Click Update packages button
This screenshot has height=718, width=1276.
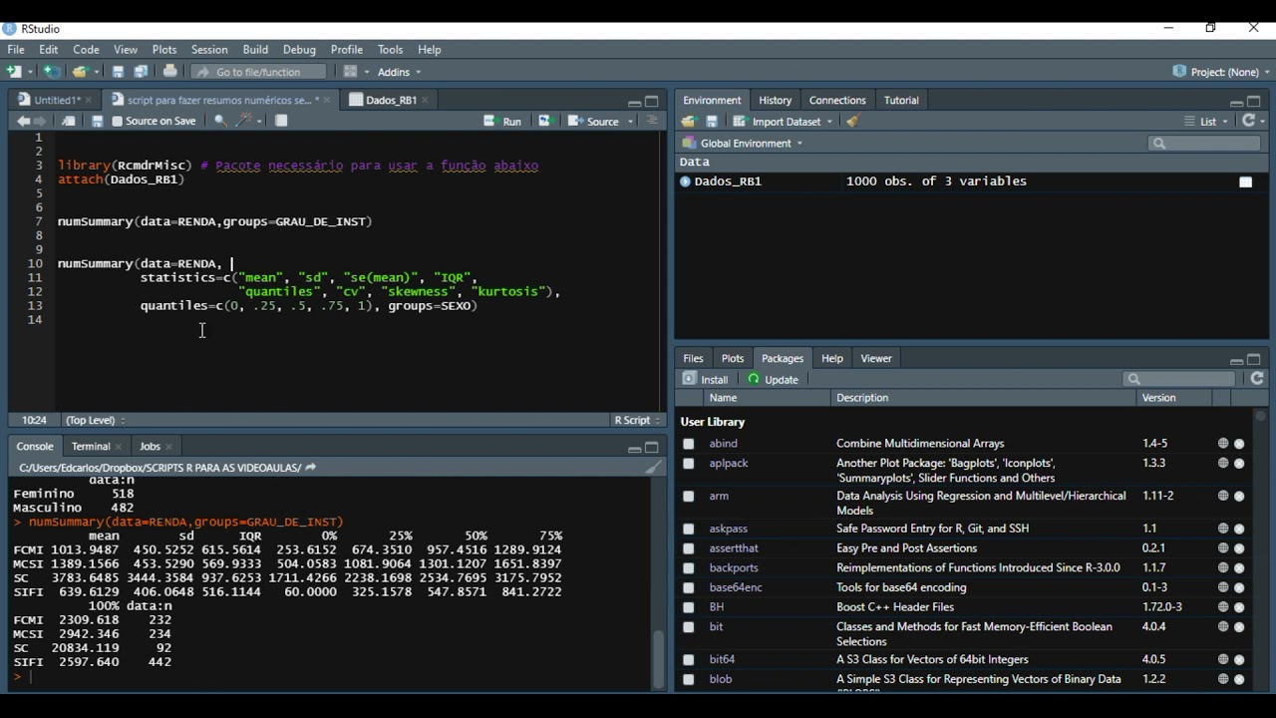(774, 379)
